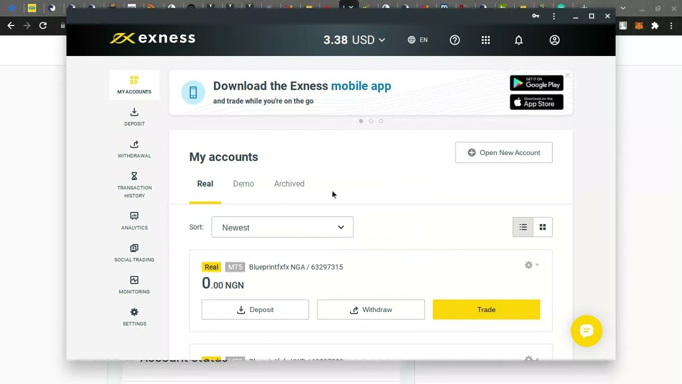This screenshot has height=384, width=682.
Task: Open gear menu for account 63297315
Action: point(531,265)
